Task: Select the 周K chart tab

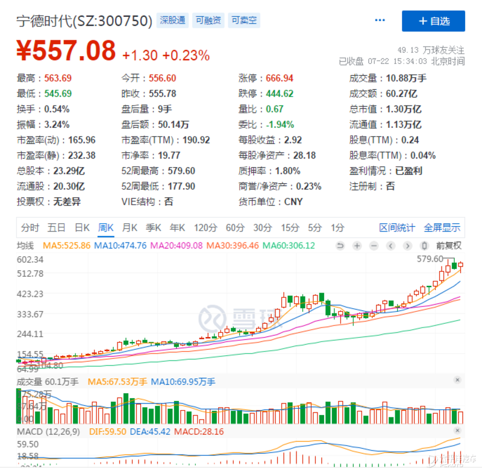Action: (106, 228)
